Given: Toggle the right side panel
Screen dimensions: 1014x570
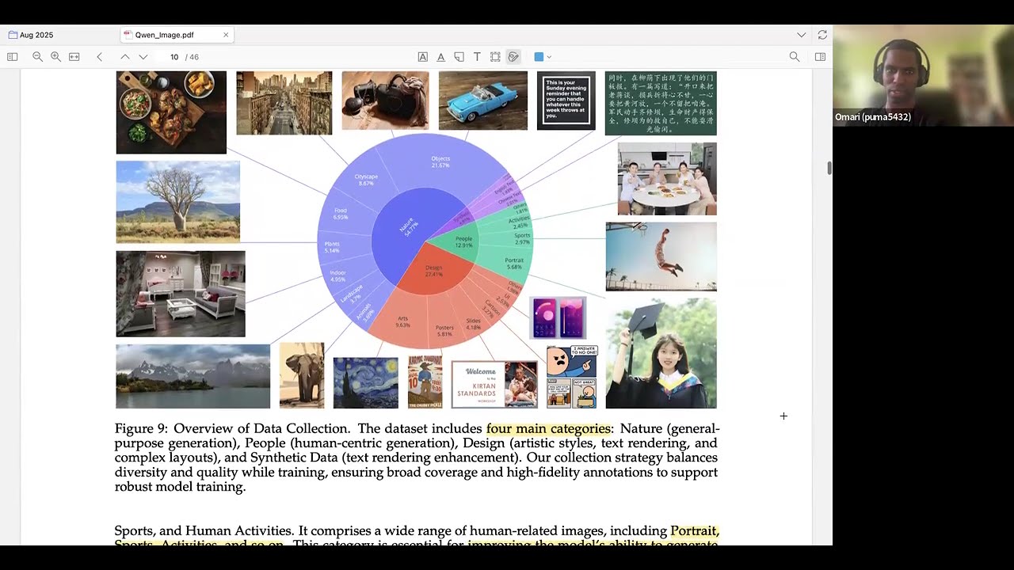Looking at the screenshot, I should 820,57.
